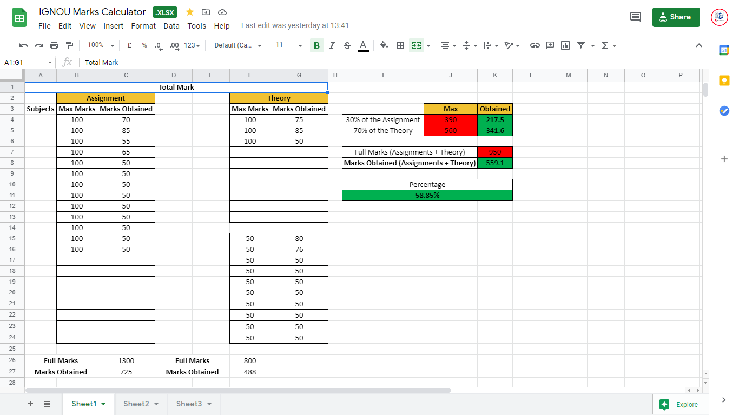Open text wrapping dropdown
This screenshot has width=739, height=415.
point(491,45)
